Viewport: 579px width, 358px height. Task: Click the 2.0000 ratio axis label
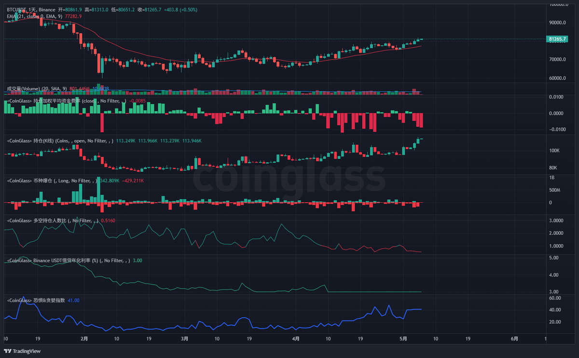[557, 234]
